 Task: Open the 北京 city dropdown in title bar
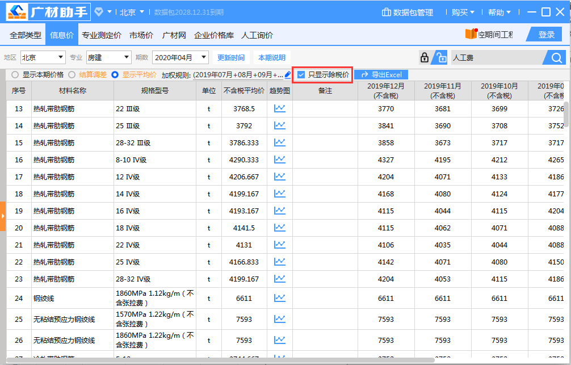point(132,12)
